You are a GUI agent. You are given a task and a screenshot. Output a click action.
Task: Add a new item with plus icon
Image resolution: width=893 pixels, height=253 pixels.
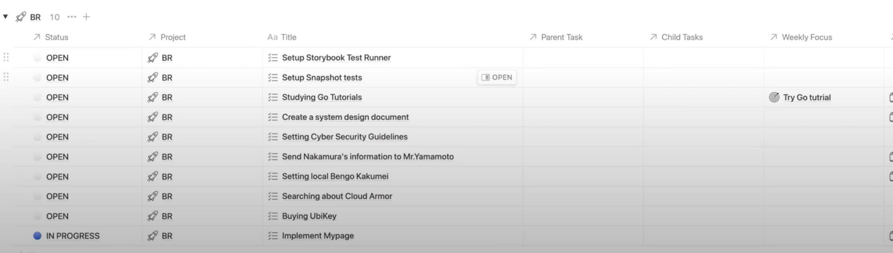coord(86,17)
